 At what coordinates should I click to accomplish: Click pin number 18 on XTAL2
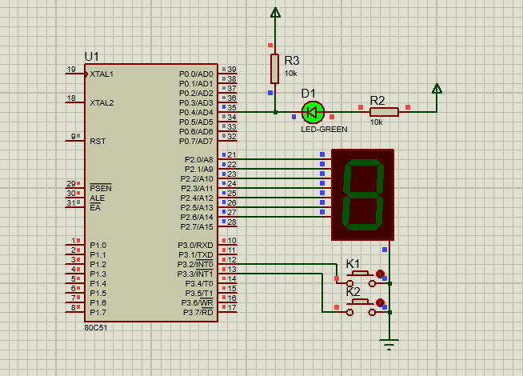(71, 98)
